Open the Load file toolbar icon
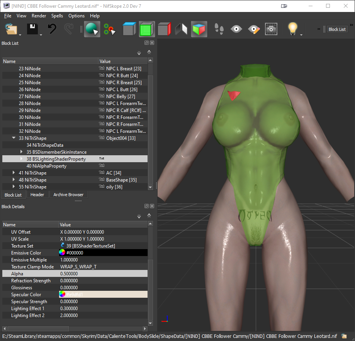The height and width of the screenshot is (341, 355). [x=11, y=29]
